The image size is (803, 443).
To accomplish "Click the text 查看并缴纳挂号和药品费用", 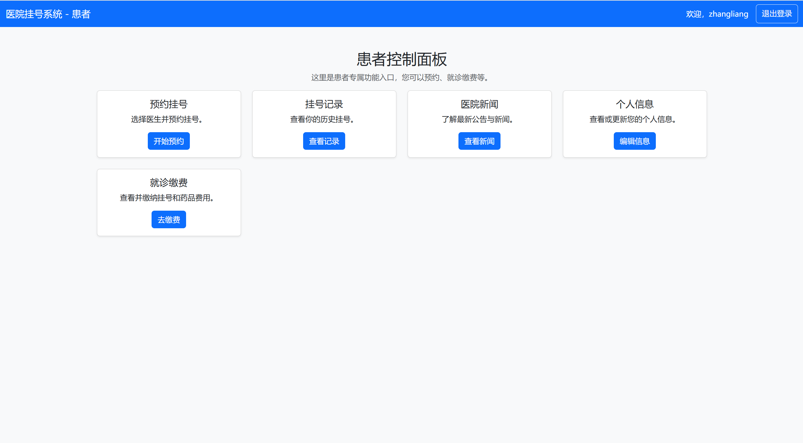I will (167, 198).
